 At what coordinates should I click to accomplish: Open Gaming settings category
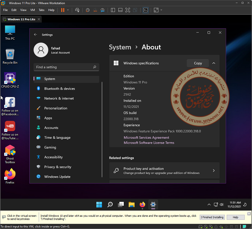point(66,147)
